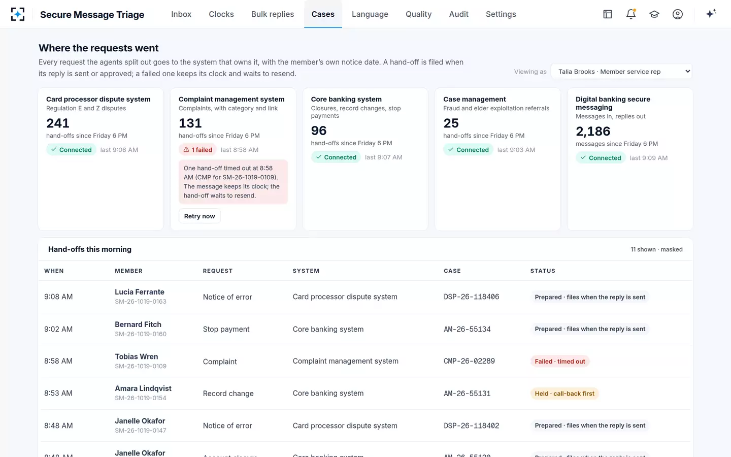Click the Secure Message Triage logo icon

click(18, 14)
